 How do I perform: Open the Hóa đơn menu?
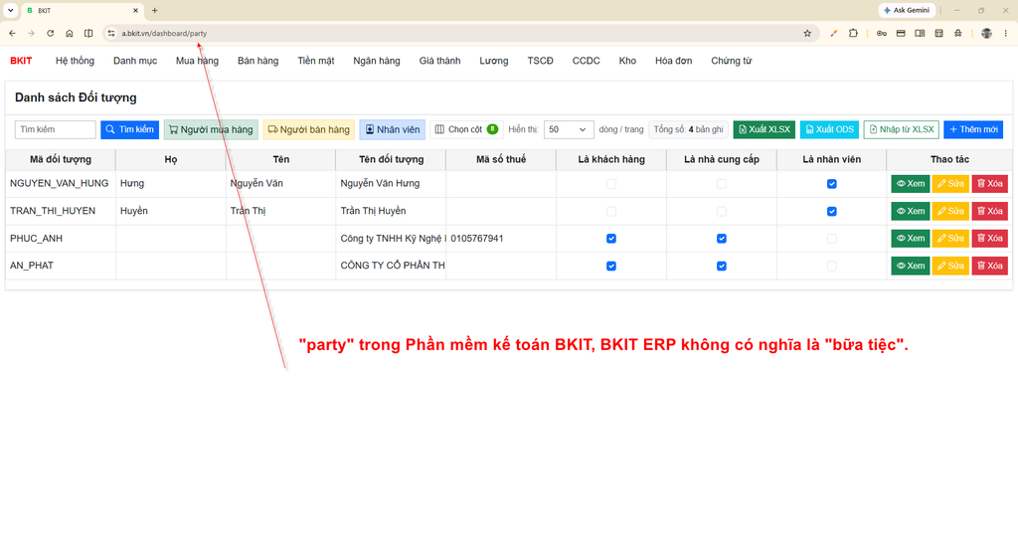pyautogui.click(x=673, y=61)
